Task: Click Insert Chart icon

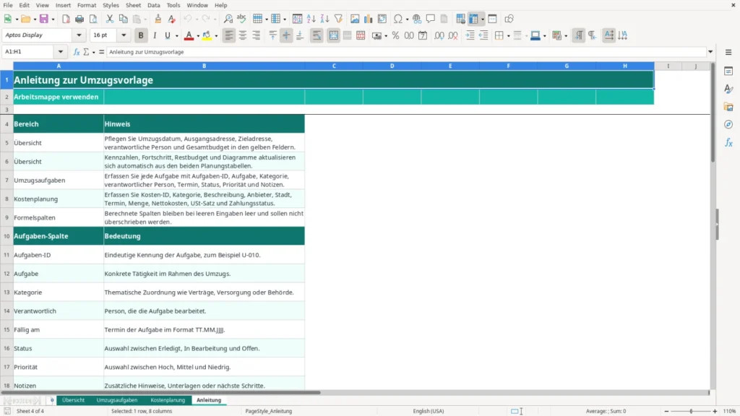Action: click(x=368, y=19)
